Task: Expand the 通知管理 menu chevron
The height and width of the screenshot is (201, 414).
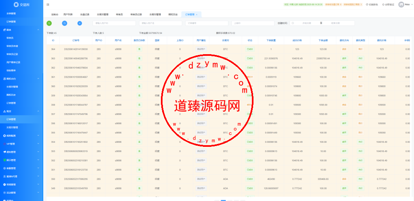Action: coord(38,152)
